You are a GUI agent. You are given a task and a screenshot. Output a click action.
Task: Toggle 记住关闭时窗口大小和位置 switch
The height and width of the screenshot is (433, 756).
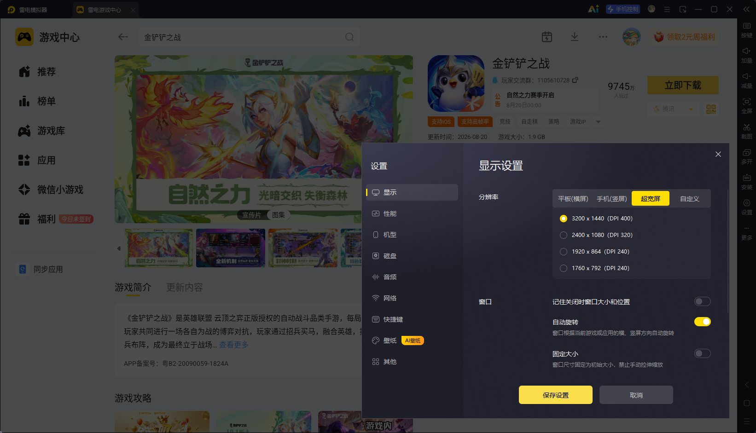tap(703, 301)
